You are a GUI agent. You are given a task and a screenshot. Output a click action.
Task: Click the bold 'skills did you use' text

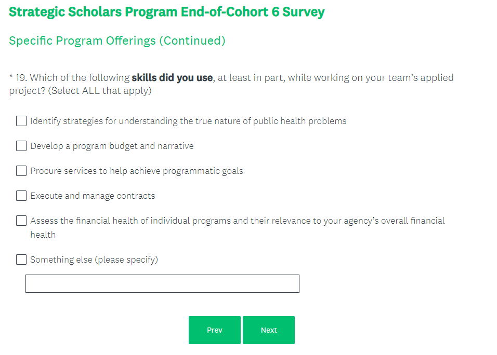172,78
